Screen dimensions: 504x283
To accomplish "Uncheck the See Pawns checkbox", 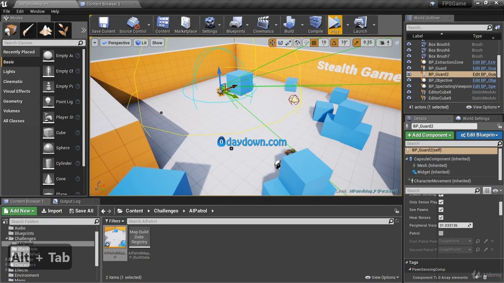I will [441, 210].
